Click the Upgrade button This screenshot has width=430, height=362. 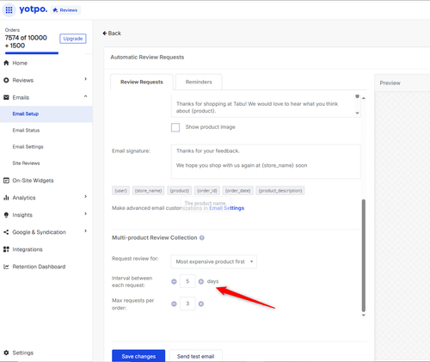point(73,39)
